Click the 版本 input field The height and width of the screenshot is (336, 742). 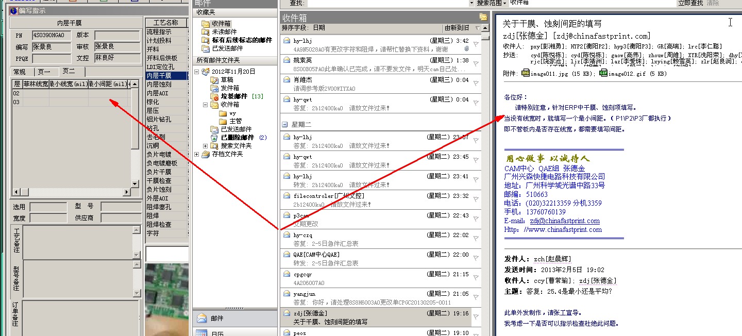point(117,35)
